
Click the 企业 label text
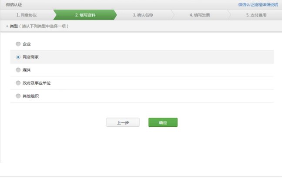tap(27, 44)
